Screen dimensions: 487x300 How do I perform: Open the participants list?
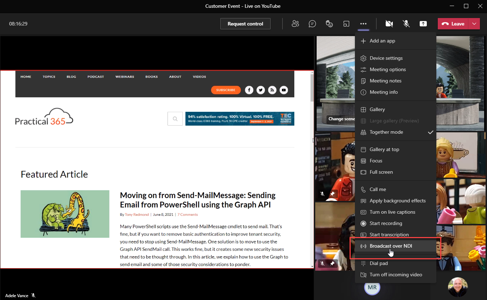point(295,24)
